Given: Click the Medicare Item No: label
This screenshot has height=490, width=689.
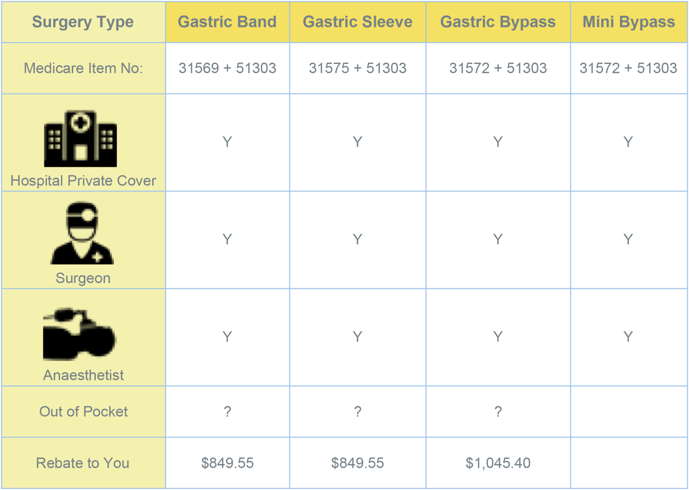Looking at the screenshot, I should pos(83,68).
